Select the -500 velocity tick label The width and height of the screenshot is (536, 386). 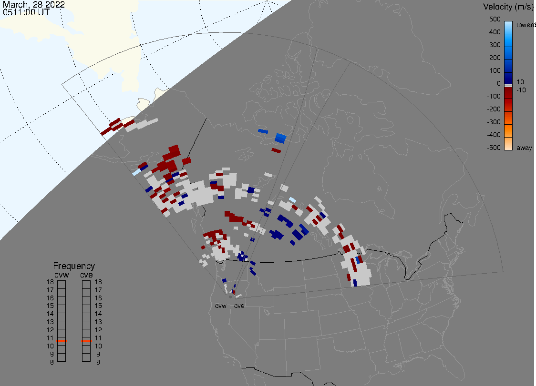click(494, 148)
